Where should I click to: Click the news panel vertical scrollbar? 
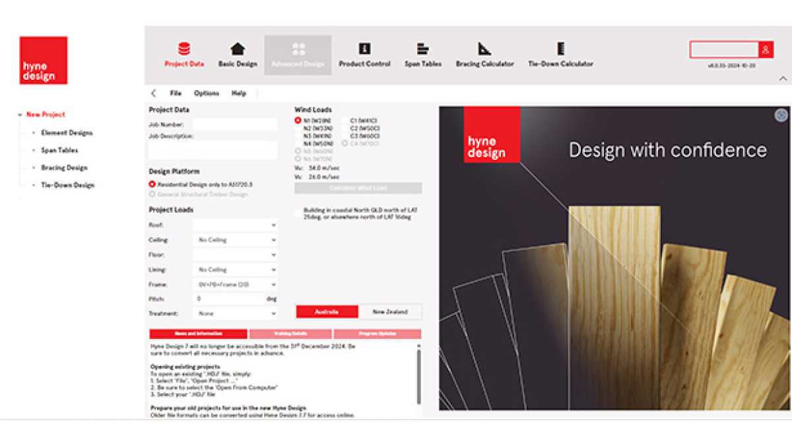pyautogui.click(x=418, y=376)
